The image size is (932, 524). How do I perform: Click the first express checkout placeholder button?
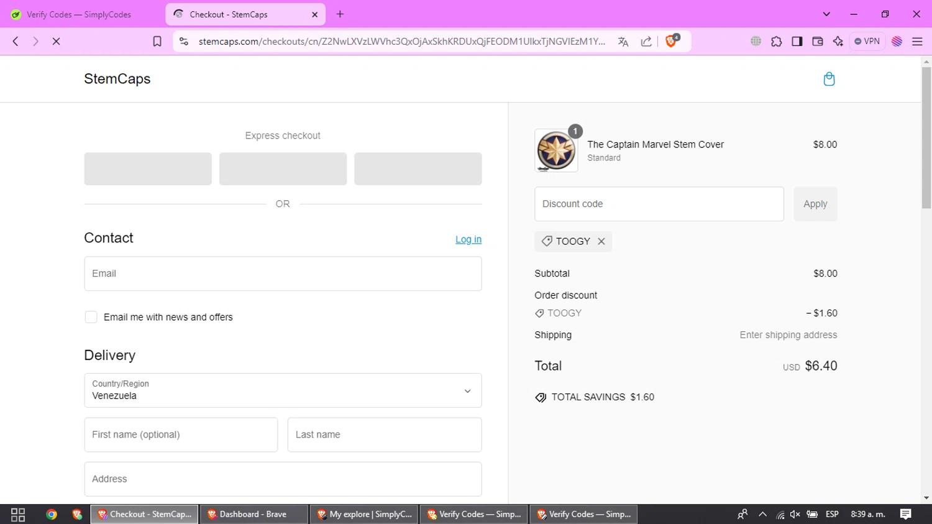point(148,168)
